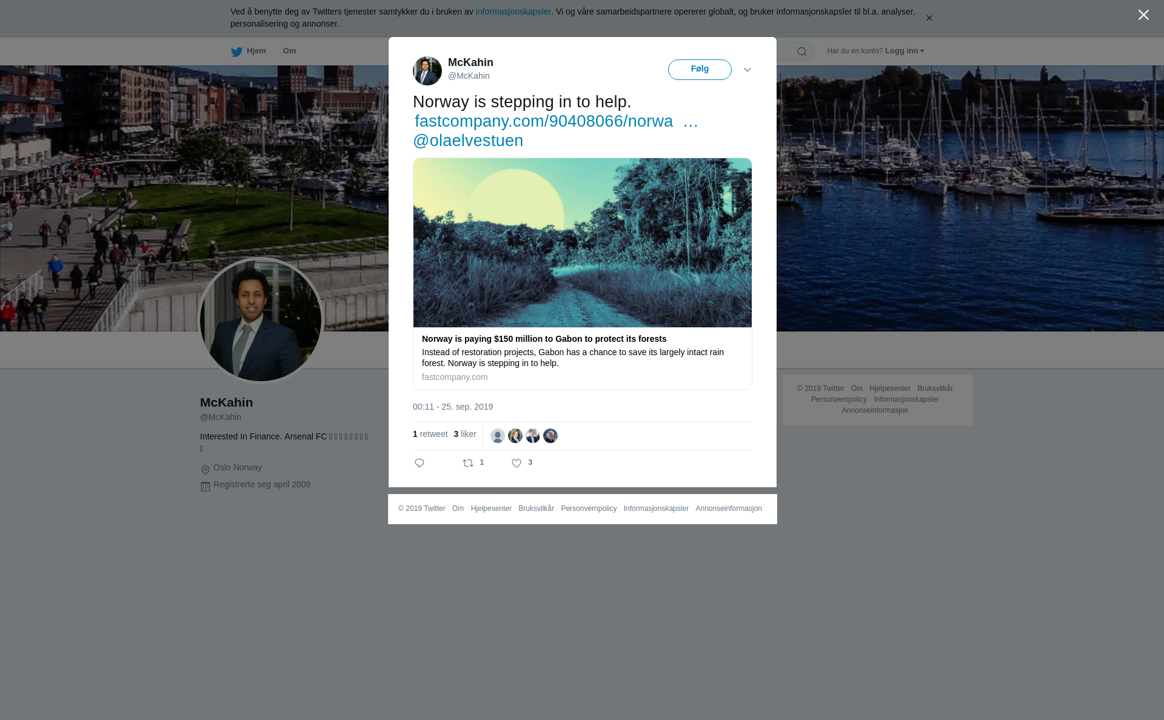1164x720 pixels.
Task: Click the search magnifier icon
Action: click(x=802, y=52)
